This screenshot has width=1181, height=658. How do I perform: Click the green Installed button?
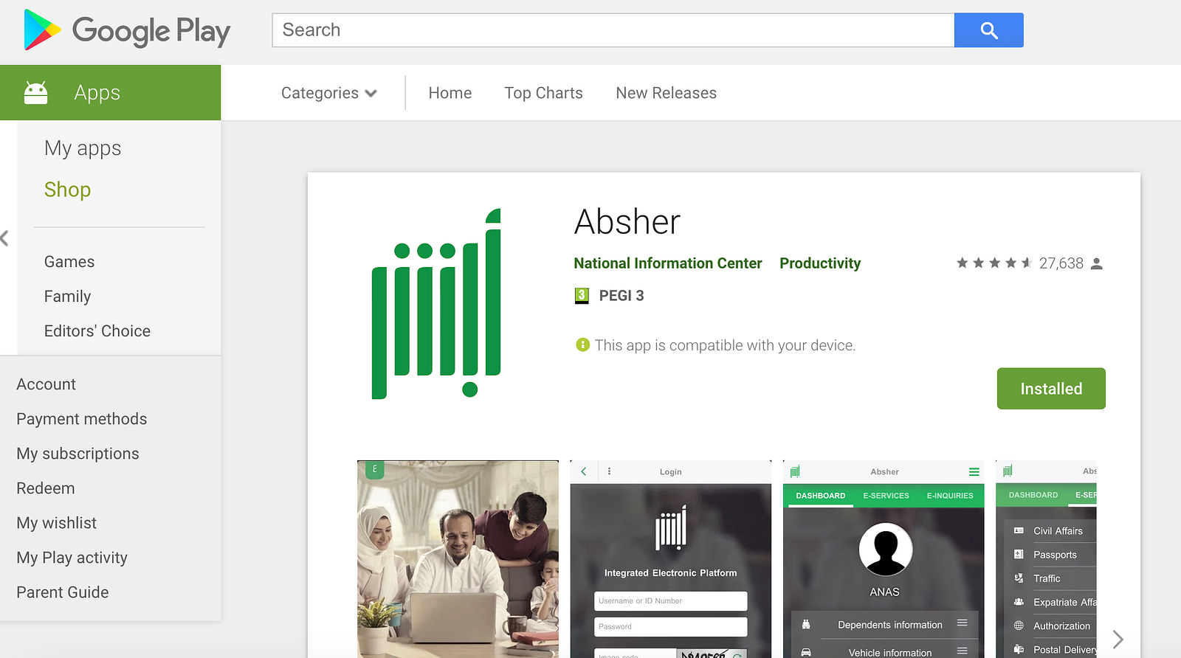(1051, 389)
